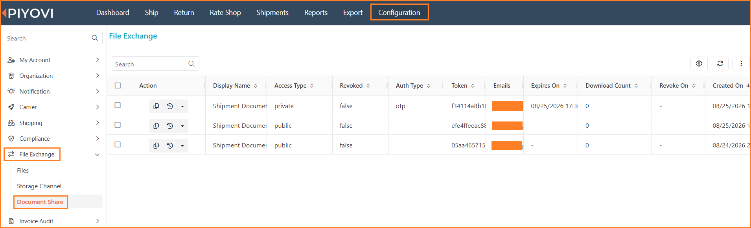Open action dropdown for efe4ffeeac8 row
This screenshot has width=751, height=228.
tap(182, 126)
